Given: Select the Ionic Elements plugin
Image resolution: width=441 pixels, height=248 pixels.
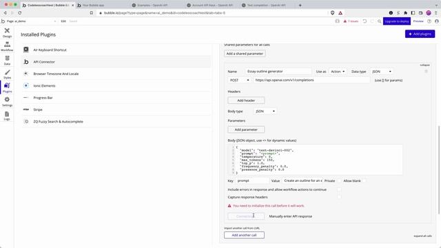Looking at the screenshot, I should [x=116, y=85].
